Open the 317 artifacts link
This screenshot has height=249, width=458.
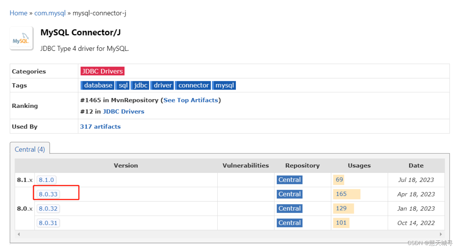click(x=100, y=126)
